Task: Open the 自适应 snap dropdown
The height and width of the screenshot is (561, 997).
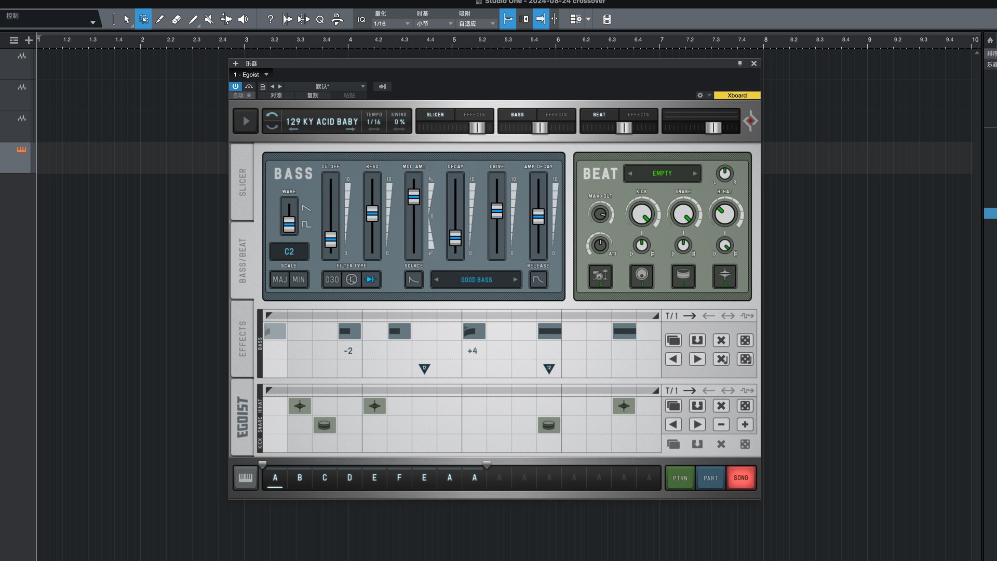Action: click(x=477, y=23)
